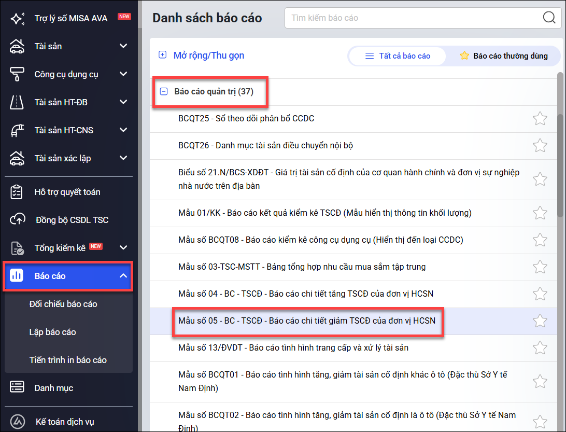Click the MISA AVA assistant sparkle icon
Viewport: 566px width, 432px height.
point(18,18)
